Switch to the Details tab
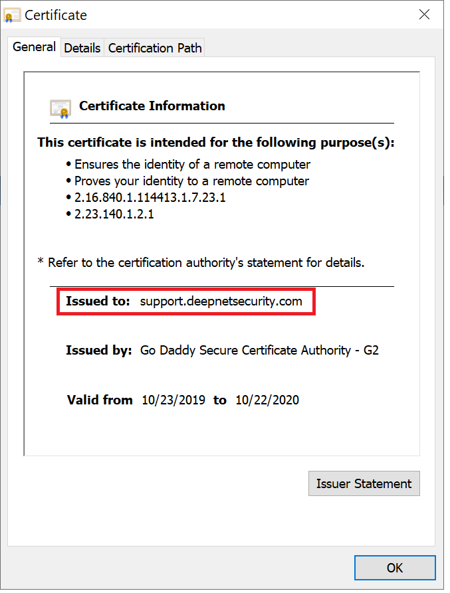The height and width of the screenshot is (593, 450). [x=82, y=48]
